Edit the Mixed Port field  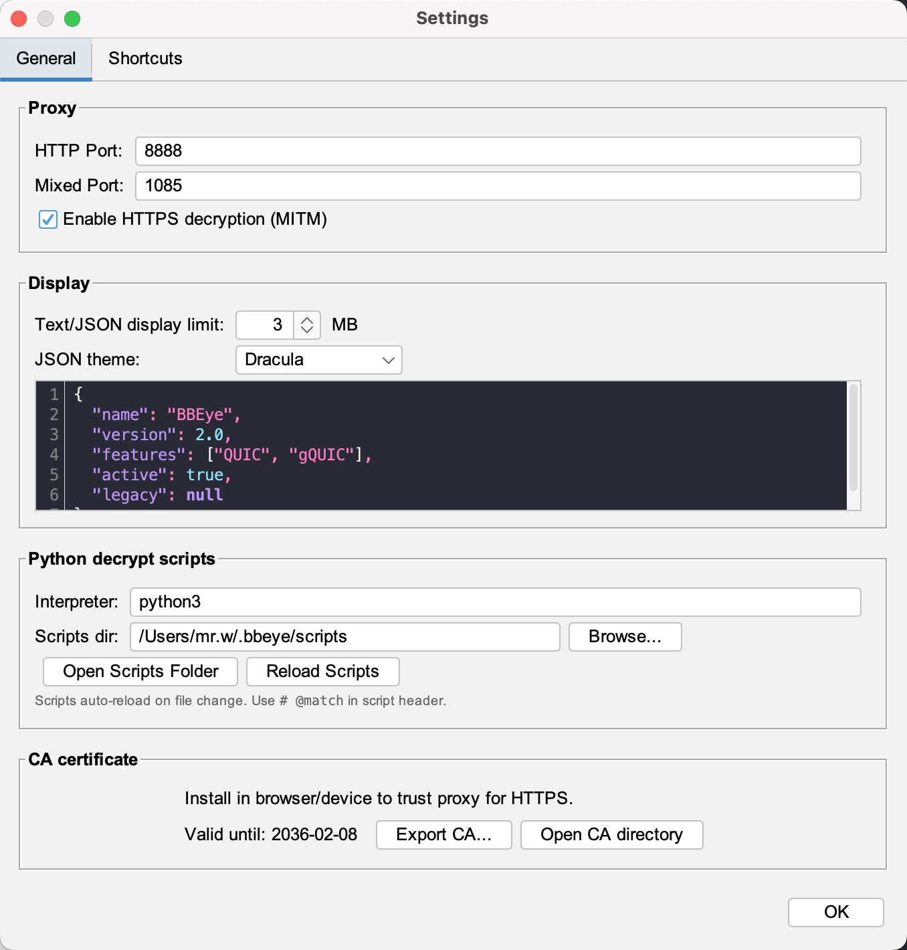pos(497,186)
